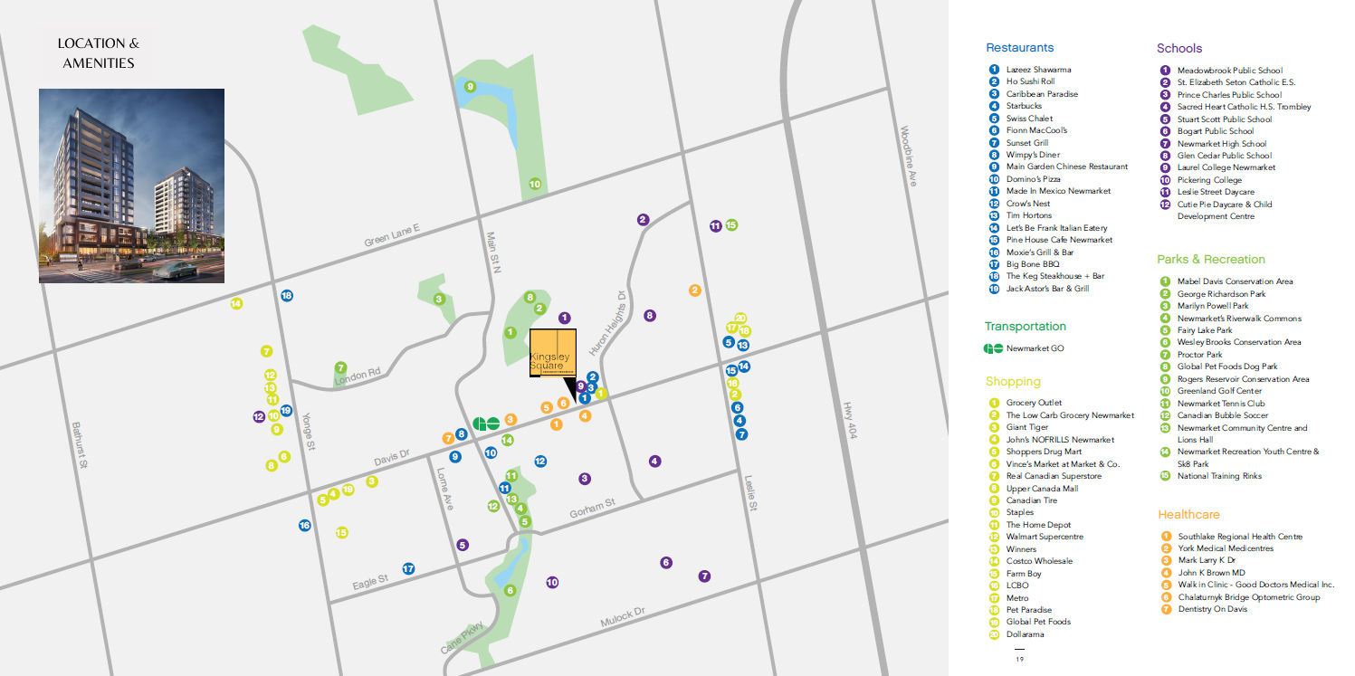The width and height of the screenshot is (1355, 676).
Task: Click blue restaurant marker 18 near Green Lane E
Action: pos(287,296)
